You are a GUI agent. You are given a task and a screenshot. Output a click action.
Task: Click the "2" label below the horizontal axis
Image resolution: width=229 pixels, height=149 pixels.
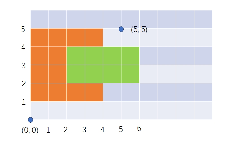[x=66, y=130]
